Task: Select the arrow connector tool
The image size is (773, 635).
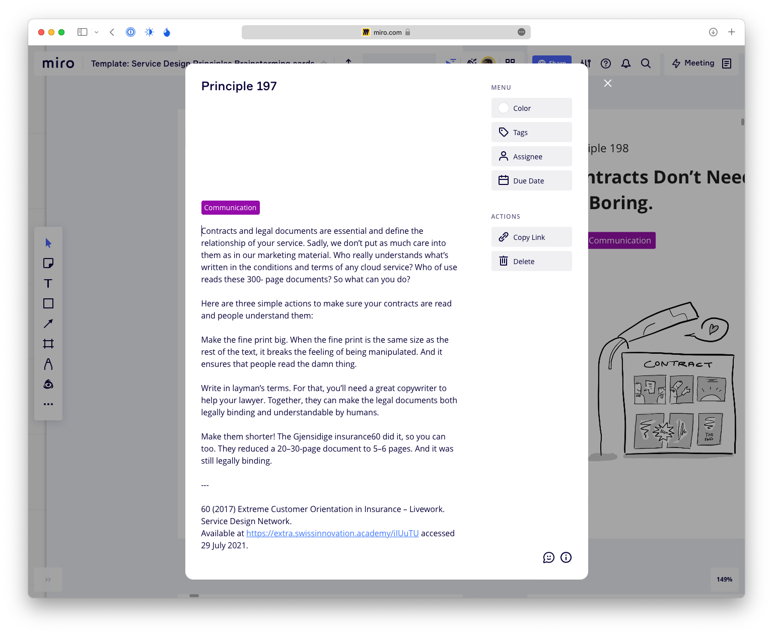Action: point(48,324)
